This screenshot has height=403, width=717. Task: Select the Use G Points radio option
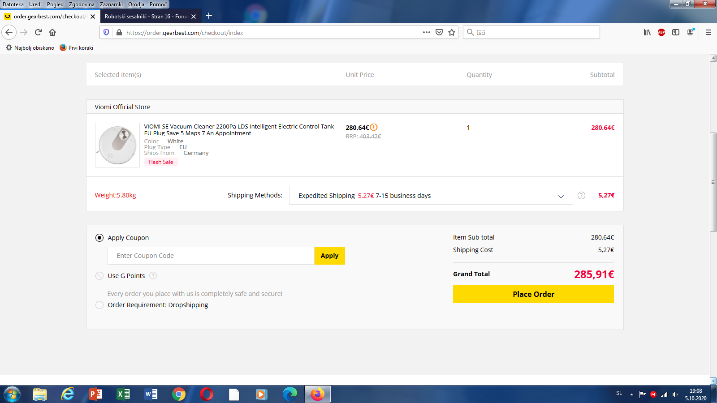(99, 276)
